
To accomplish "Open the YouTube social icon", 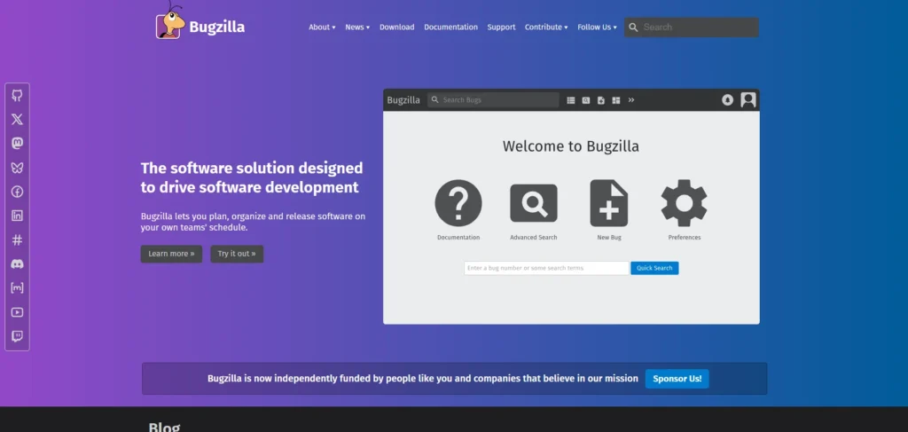I will [18, 312].
